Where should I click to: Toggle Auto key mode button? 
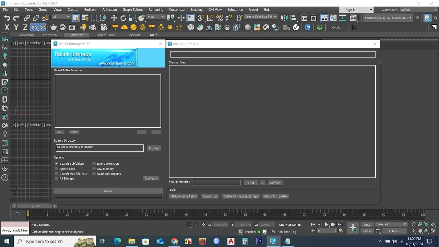point(367,224)
